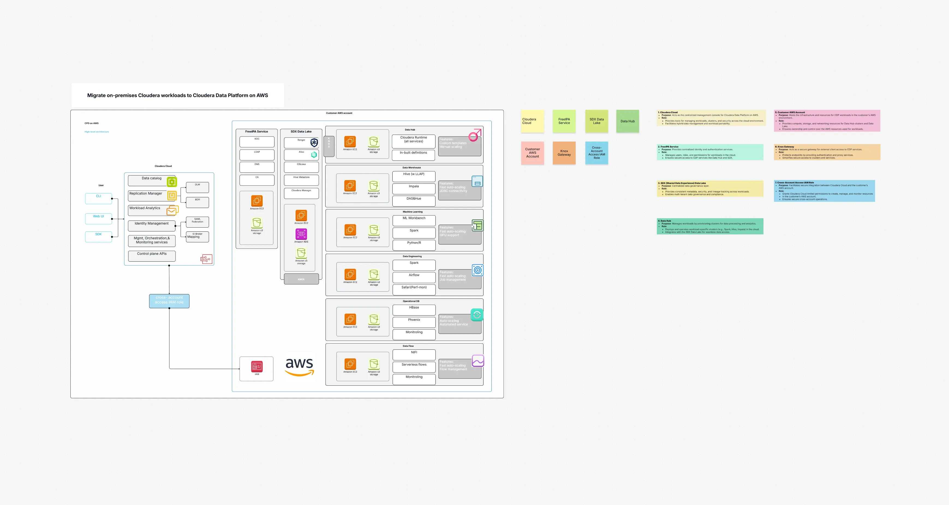Click the purple wave icon next to Data Flow

pos(478,361)
